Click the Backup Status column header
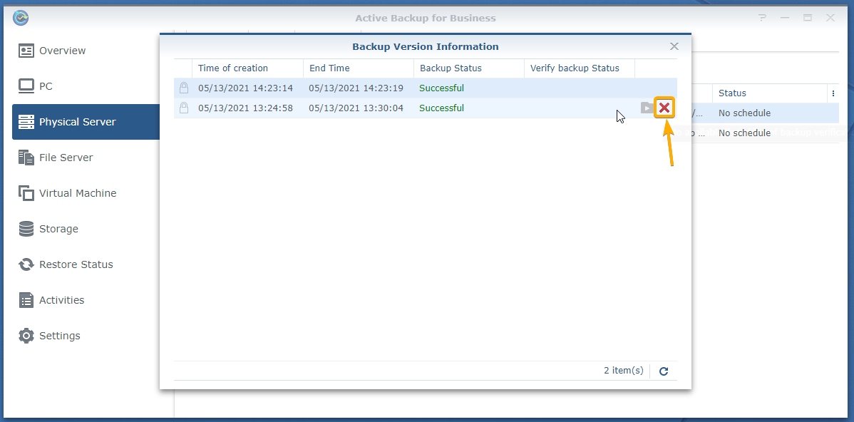 (x=451, y=68)
